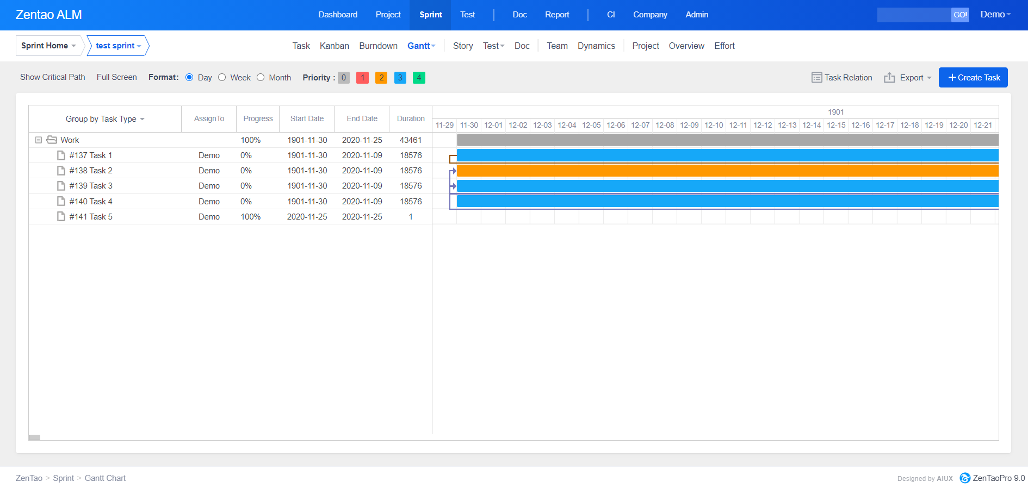The image size is (1028, 488).
Task: Click the Work folder icon
Action: 52,140
